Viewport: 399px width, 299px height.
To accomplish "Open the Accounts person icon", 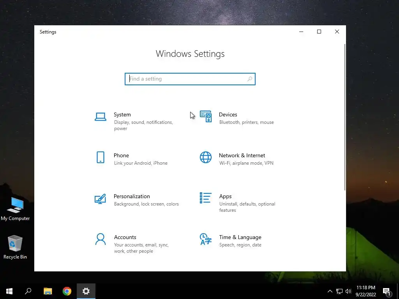I will click(x=101, y=239).
